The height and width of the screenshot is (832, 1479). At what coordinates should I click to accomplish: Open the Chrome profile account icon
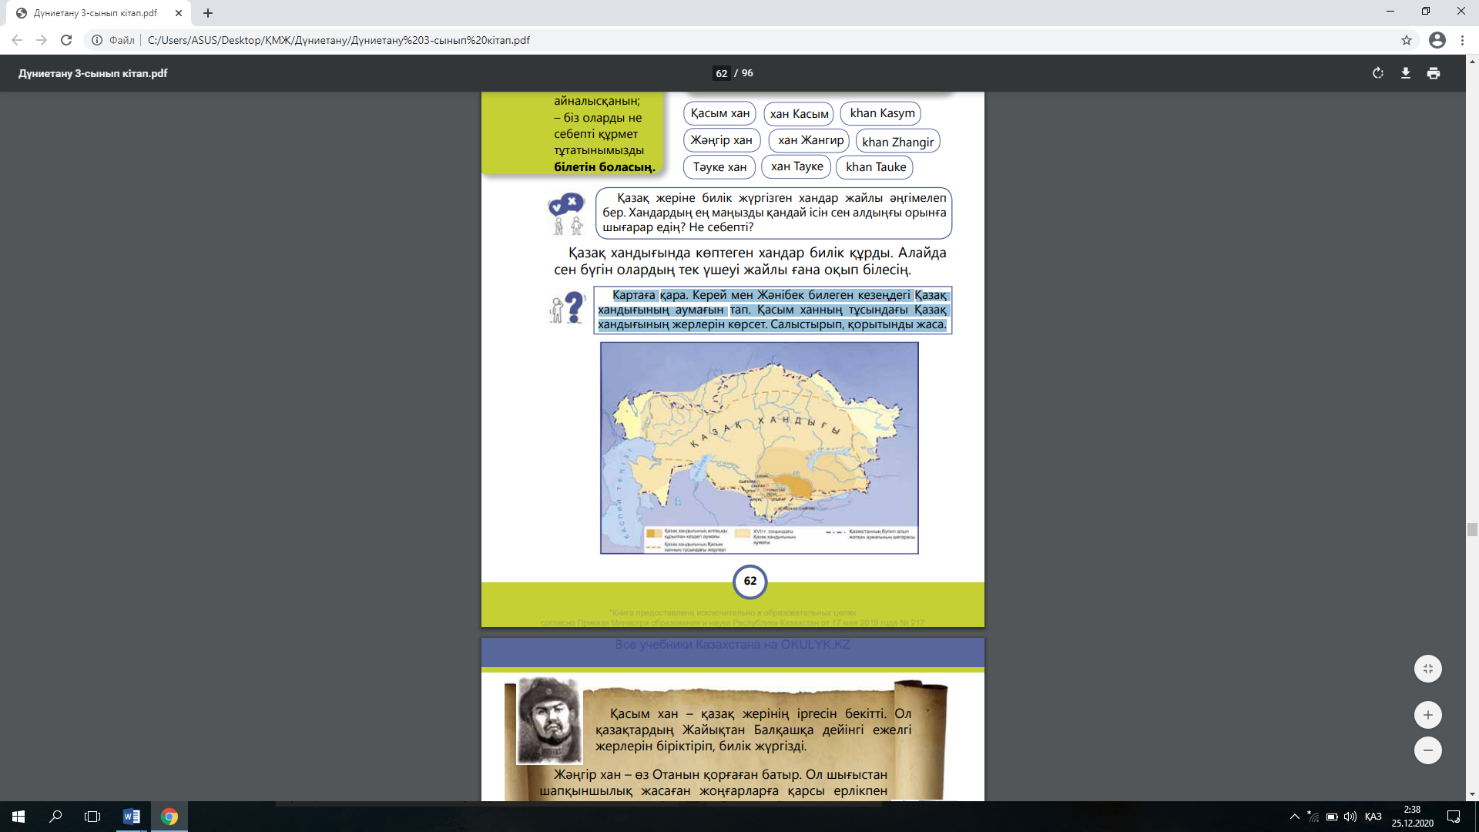1437,40
